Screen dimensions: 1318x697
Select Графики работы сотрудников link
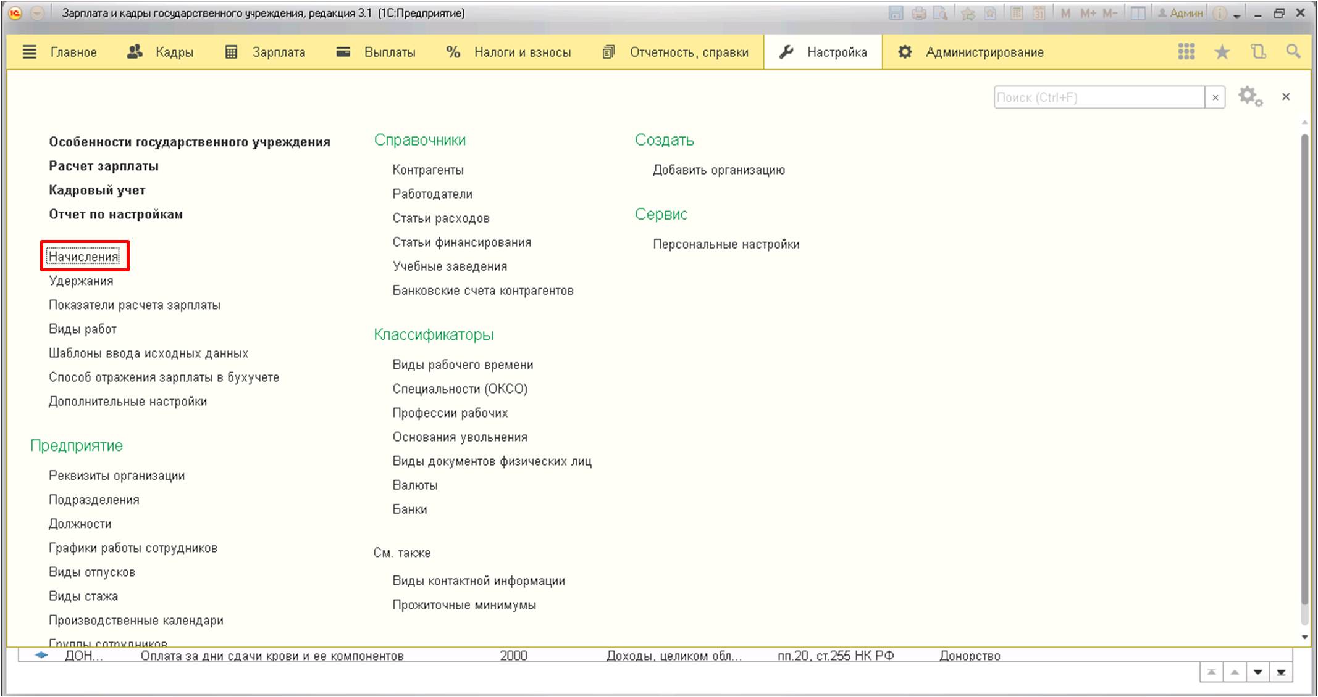(134, 547)
